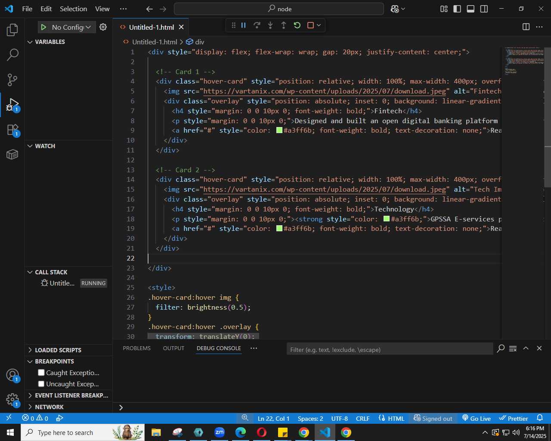The height and width of the screenshot is (441, 551).
Task: Open the Explorer view in activity bar
Action: point(12,30)
